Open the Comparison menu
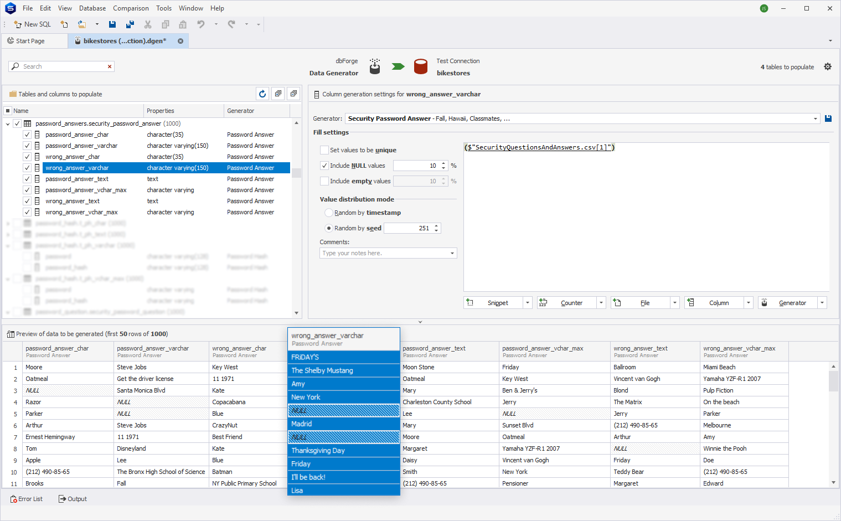Viewport: 841px width, 521px height. click(x=131, y=8)
